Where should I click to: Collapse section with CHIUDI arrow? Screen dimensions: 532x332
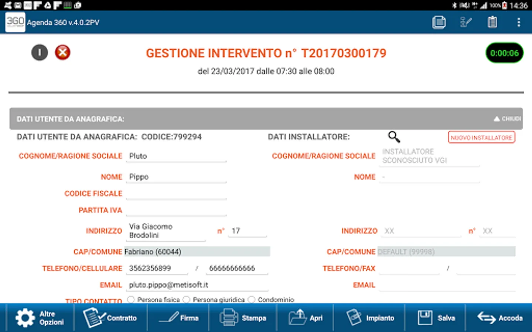point(507,119)
